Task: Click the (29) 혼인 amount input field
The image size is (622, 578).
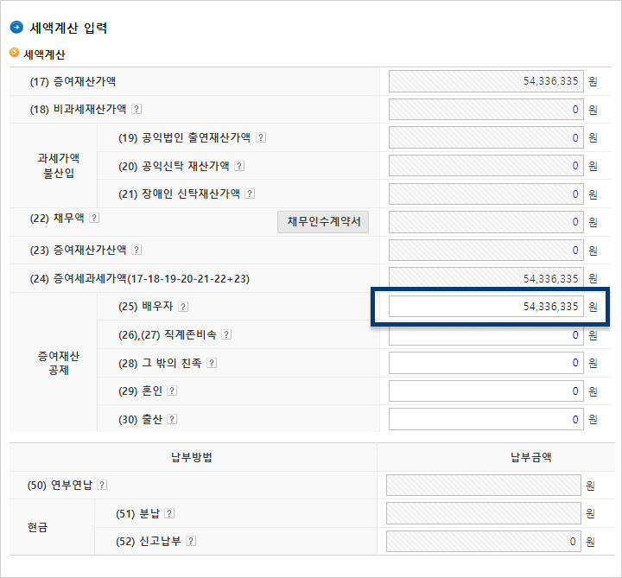Action: pos(486,391)
